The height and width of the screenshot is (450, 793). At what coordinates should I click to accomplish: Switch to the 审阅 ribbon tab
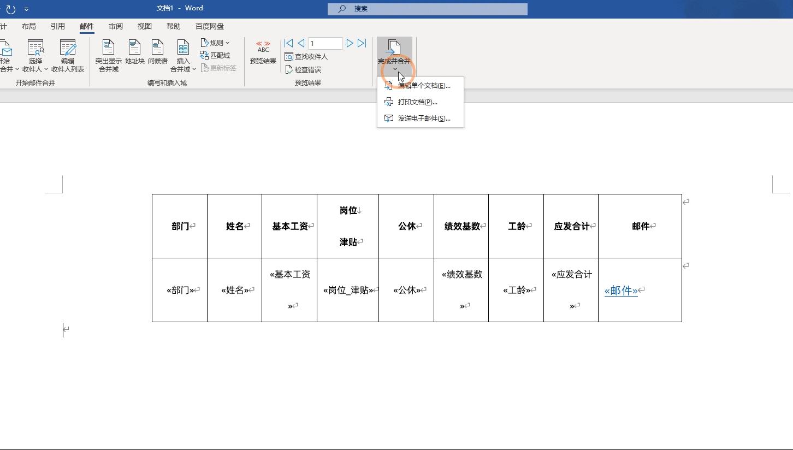(x=115, y=26)
